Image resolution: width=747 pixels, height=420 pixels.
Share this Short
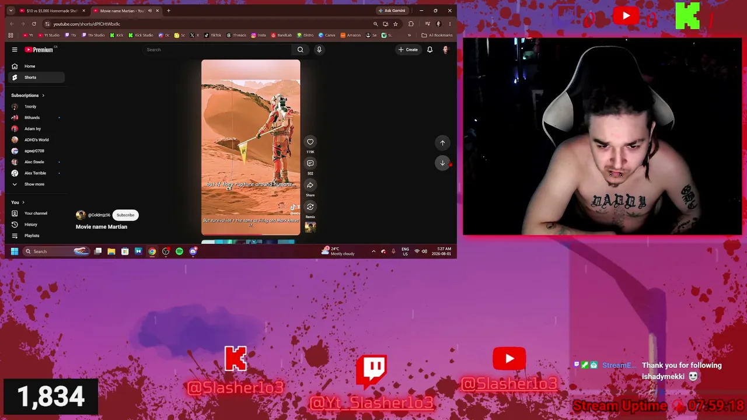coord(310,185)
